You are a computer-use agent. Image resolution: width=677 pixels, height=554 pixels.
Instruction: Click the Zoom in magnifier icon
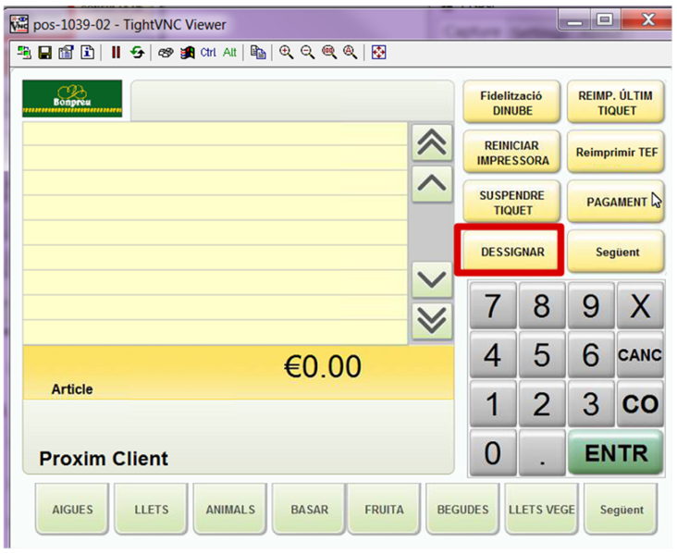[x=287, y=53]
